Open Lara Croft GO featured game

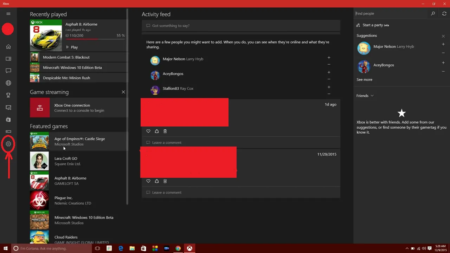tap(78, 161)
